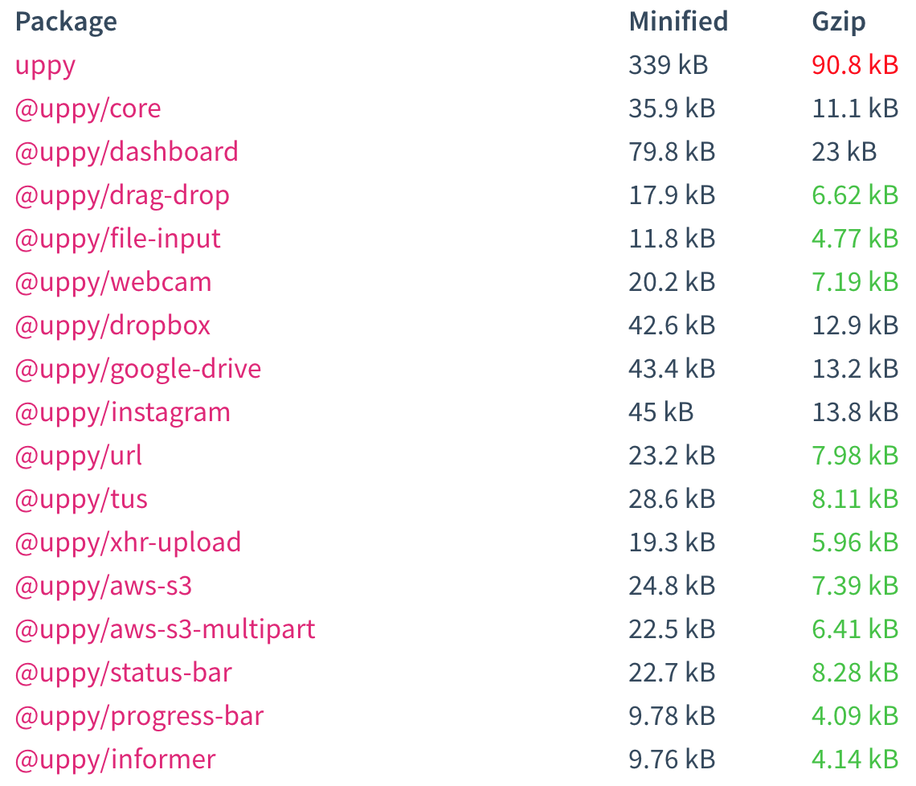Viewport: 916px width, 786px height.
Task: Select the @uppy/informer link
Action: (x=115, y=759)
